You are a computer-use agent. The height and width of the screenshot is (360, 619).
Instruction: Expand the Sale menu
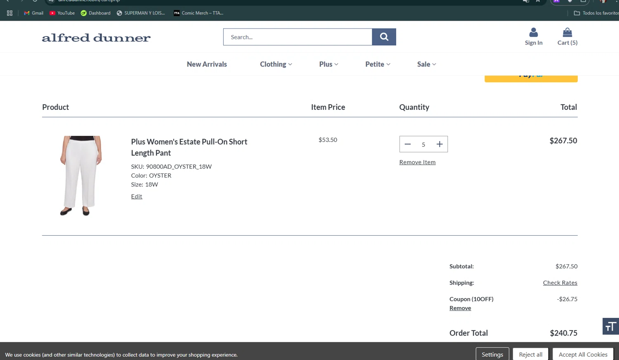pos(426,64)
